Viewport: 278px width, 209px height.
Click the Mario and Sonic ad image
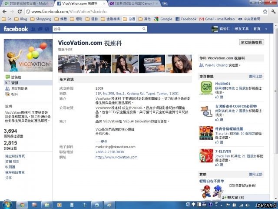tap(212, 191)
